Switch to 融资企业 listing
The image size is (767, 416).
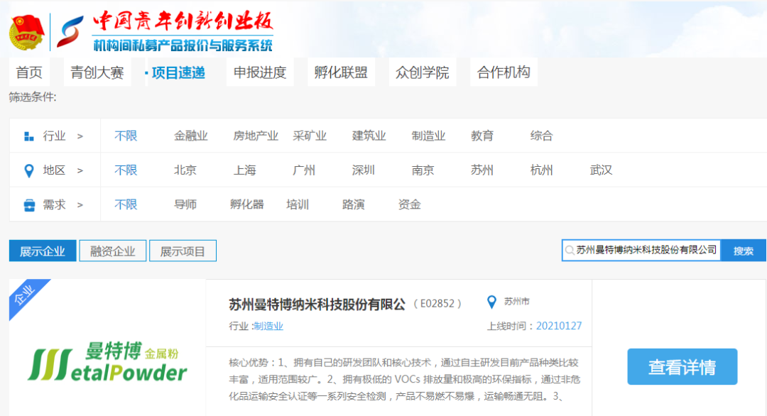(112, 251)
